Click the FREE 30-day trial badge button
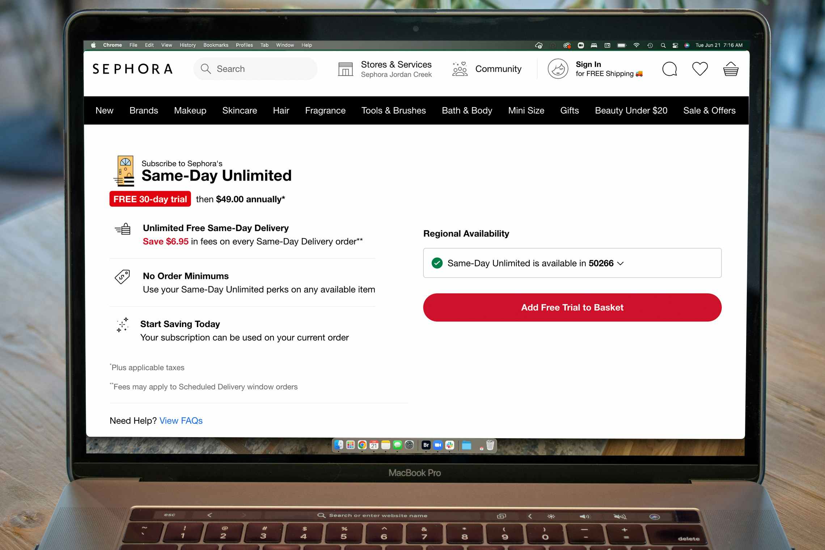This screenshot has width=825, height=550. point(149,199)
